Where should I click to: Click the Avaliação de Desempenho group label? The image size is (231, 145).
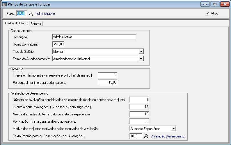coord(29,93)
